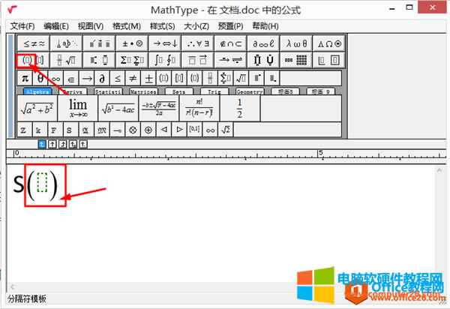Open the logical symbols palette (∴∀∃)
This screenshot has height=309, width=450.
click(x=198, y=43)
